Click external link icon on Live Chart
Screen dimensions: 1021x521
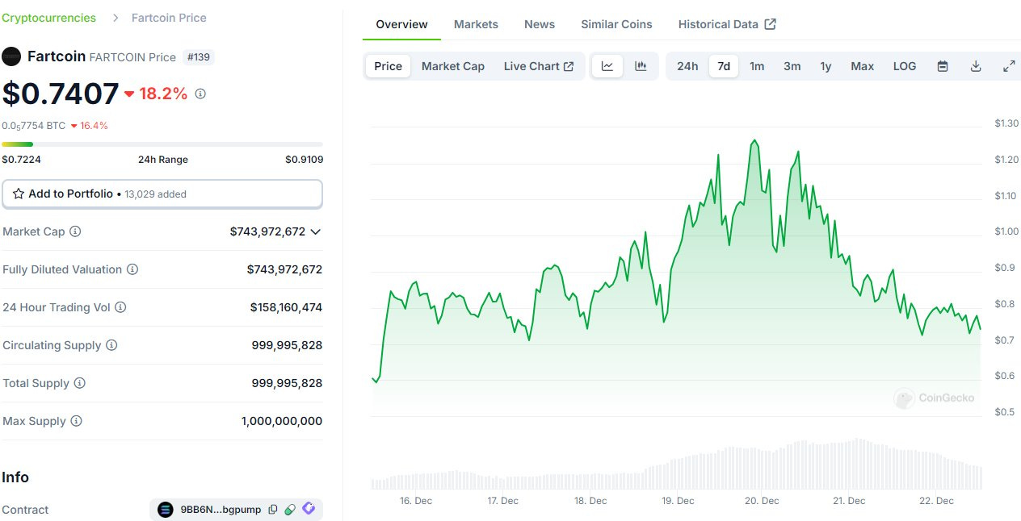[569, 66]
